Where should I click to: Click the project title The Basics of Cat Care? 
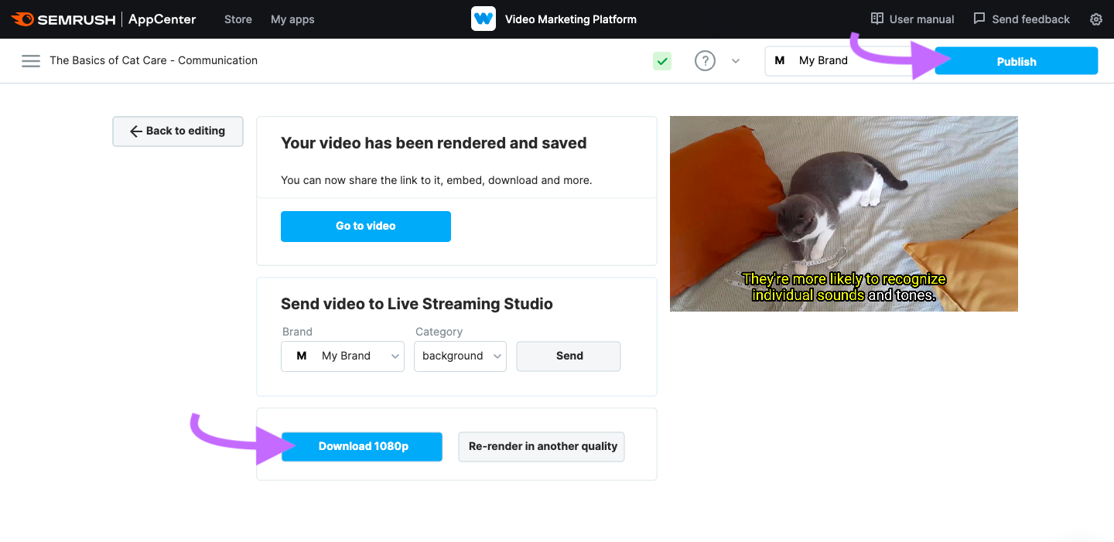click(154, 60)
